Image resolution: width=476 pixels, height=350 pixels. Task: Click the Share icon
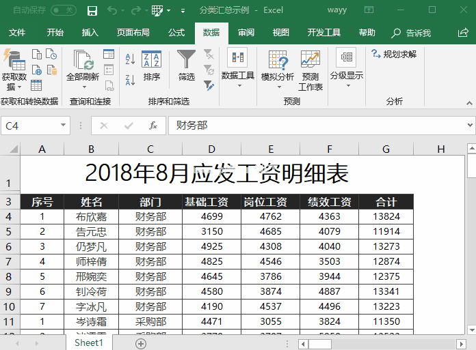tap(463, 32)
